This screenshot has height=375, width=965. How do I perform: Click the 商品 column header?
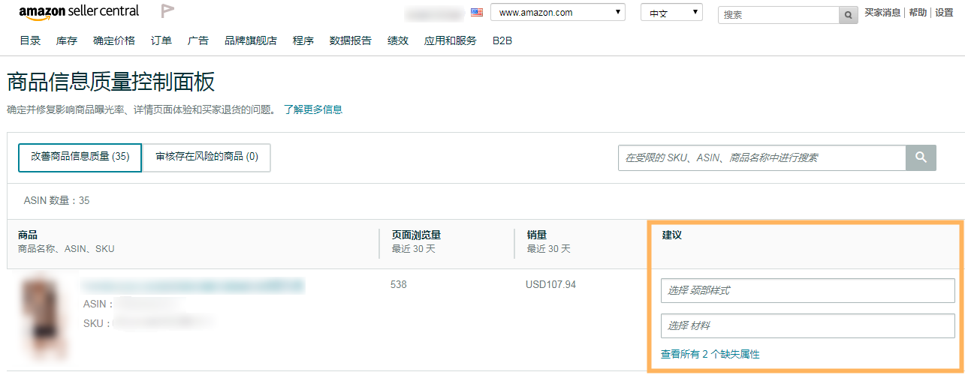pyautogui.click(x=28, y=235)
